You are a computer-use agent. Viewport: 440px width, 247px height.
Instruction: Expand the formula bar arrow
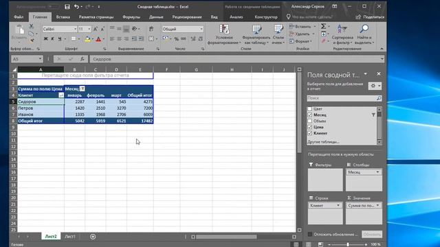[x=382, y=59]
